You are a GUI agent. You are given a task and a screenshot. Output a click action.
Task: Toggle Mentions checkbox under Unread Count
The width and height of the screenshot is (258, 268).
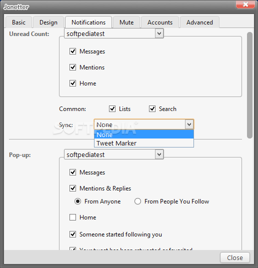tap(72, 67)
